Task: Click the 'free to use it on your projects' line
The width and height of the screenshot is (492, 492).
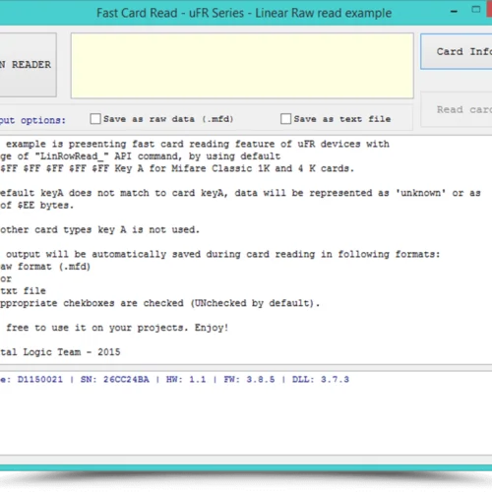Action: point(117,328)
